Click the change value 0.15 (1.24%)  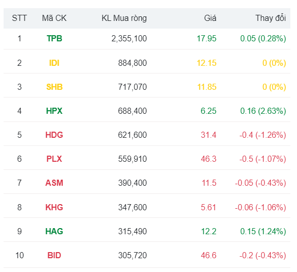click(263, 232)
